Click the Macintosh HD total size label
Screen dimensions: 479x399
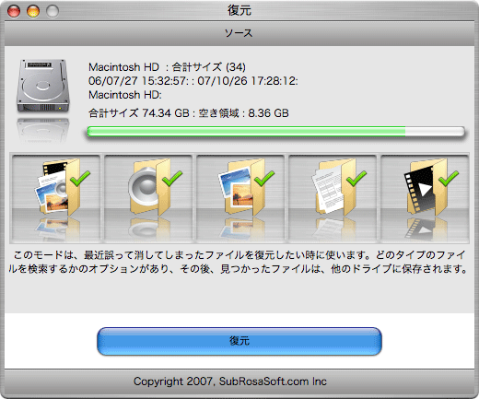[167, 66]
